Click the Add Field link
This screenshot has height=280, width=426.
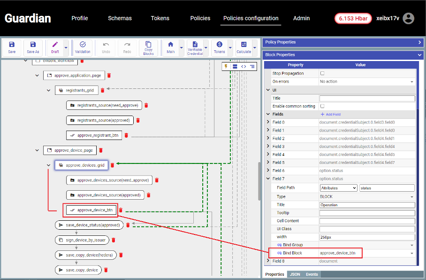pos(330,114)
